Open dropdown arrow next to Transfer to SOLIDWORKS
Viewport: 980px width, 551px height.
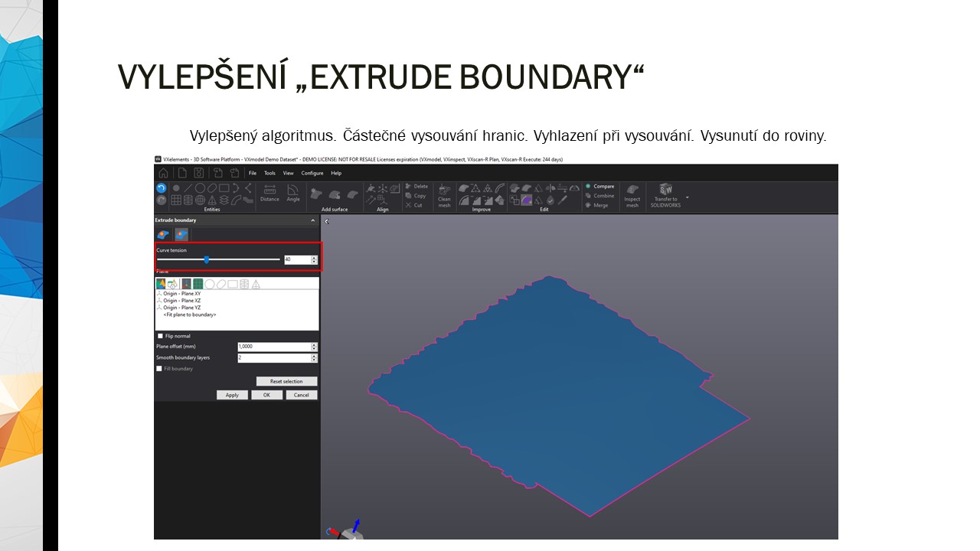687,197
